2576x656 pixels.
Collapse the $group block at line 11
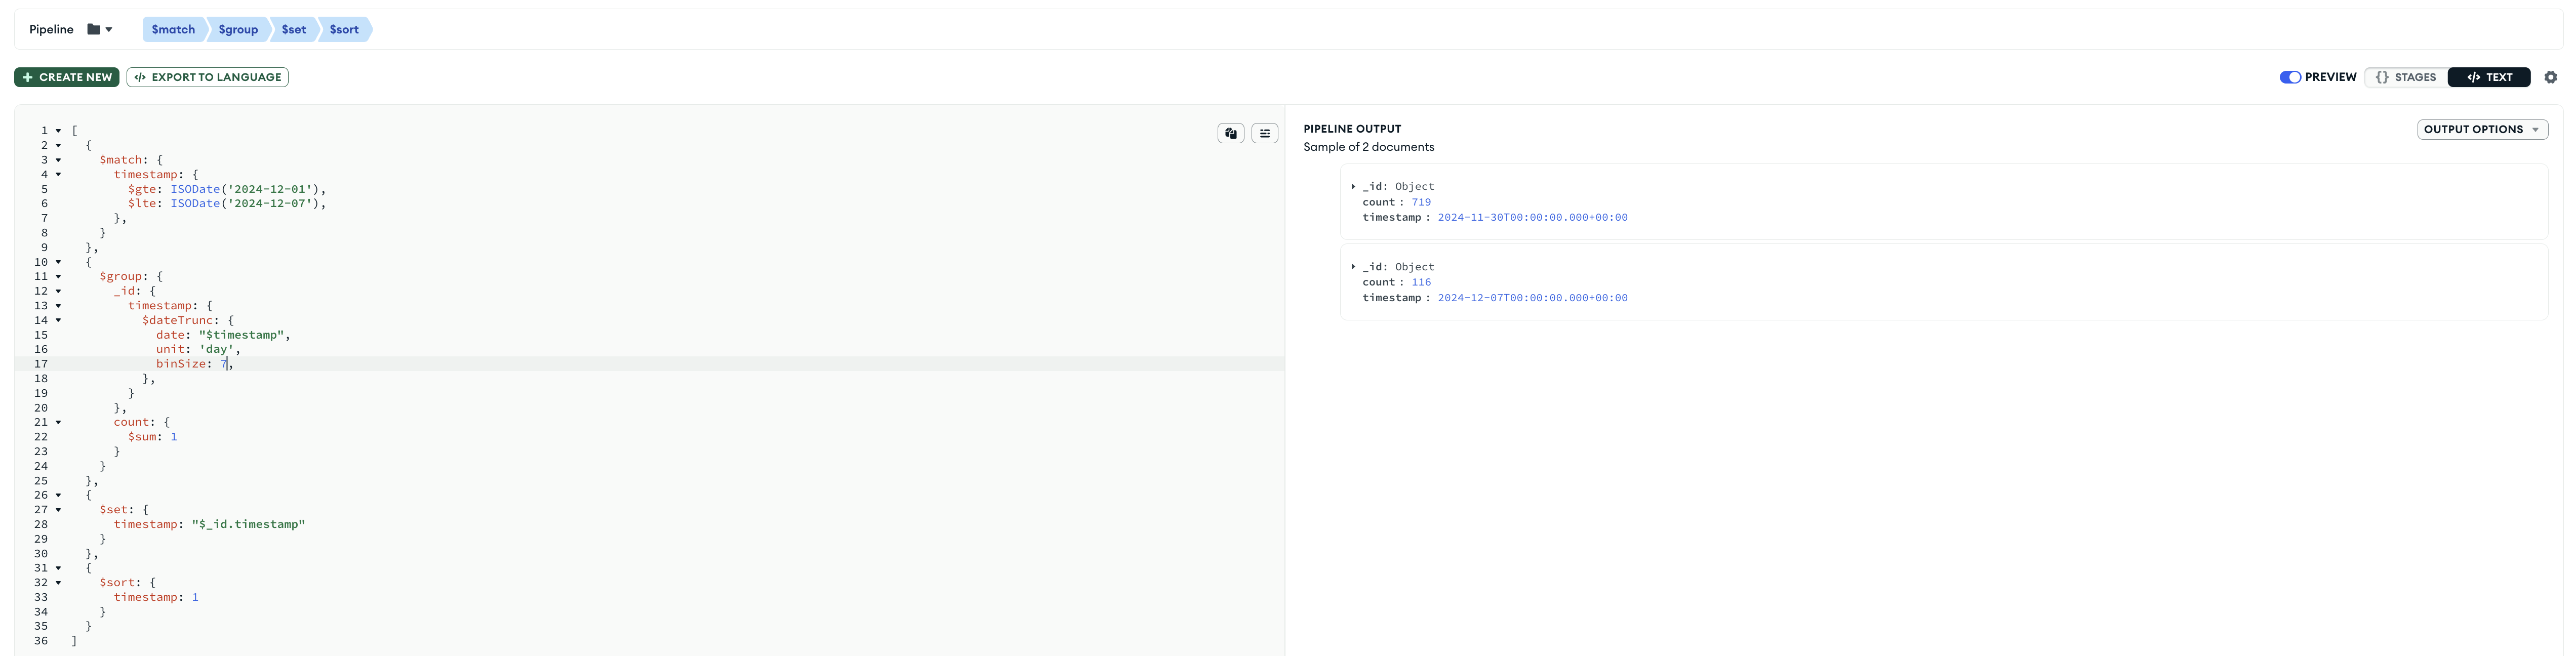(x=58, y=276)
